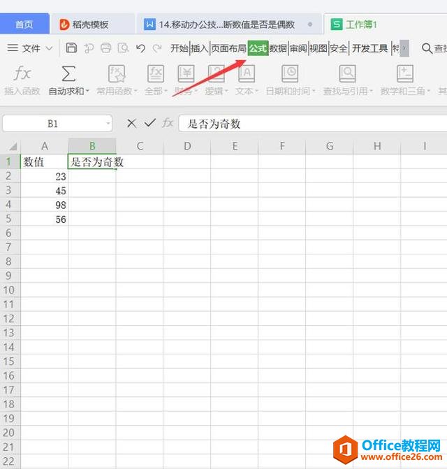Click the Undo arrow
Image resolution: width=447 pixels, height=469 pixels.
tap(140, 48)
